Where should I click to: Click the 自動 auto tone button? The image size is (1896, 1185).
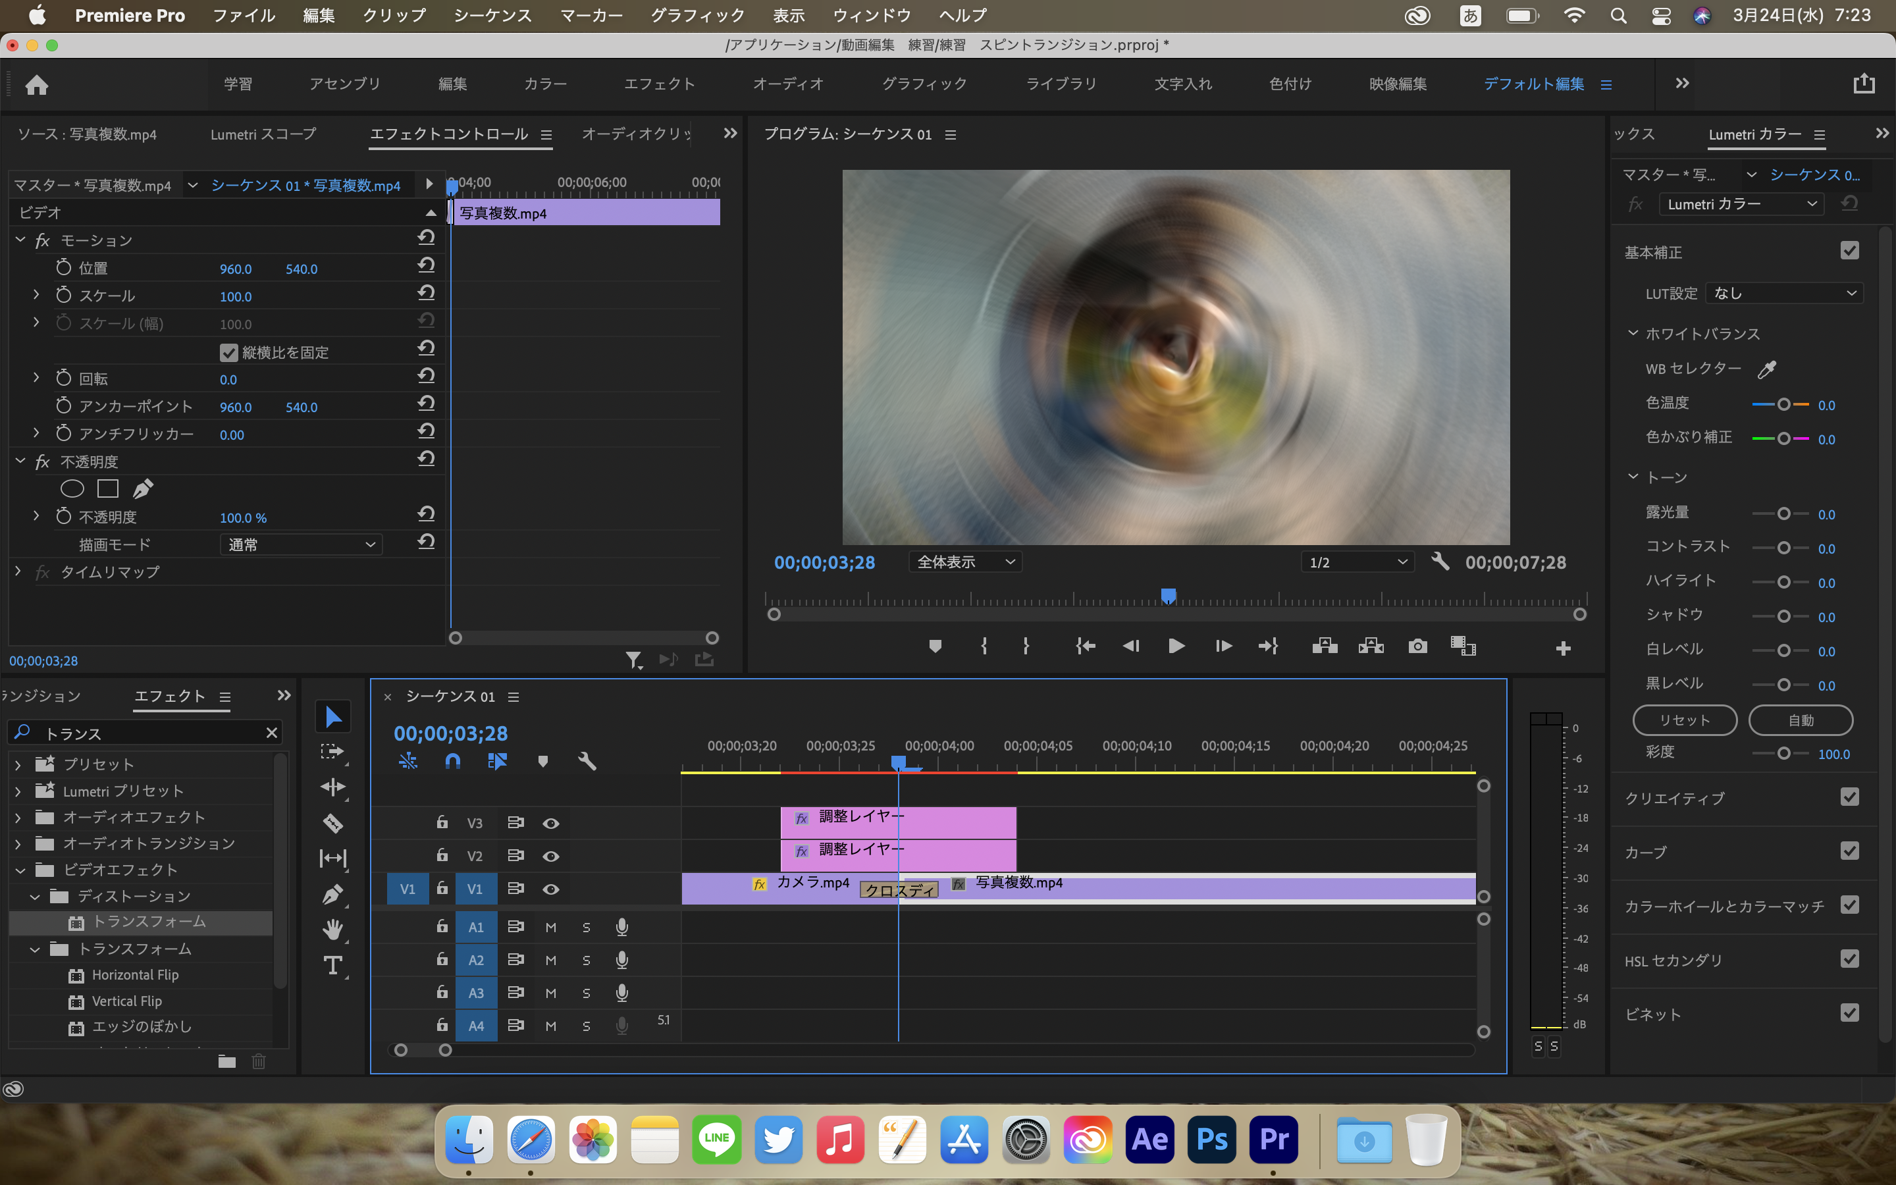click(1801, 720)
